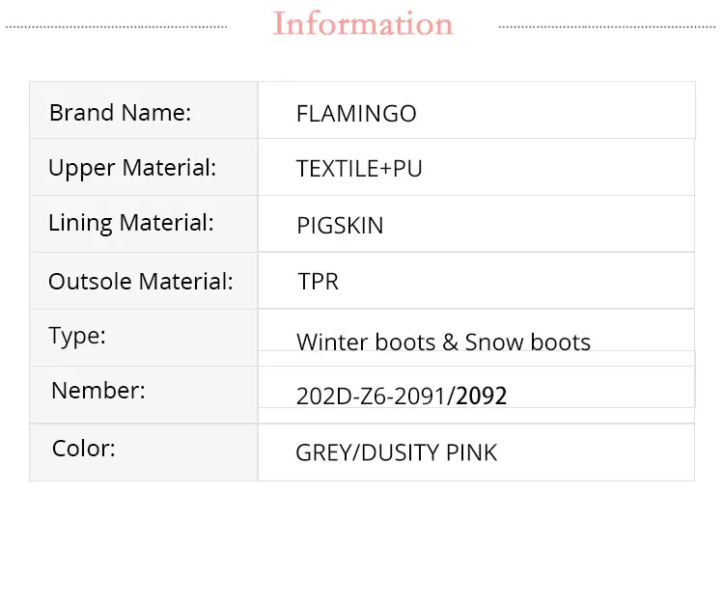Click the 202D-Z6-2091 model code

[374, 397]
